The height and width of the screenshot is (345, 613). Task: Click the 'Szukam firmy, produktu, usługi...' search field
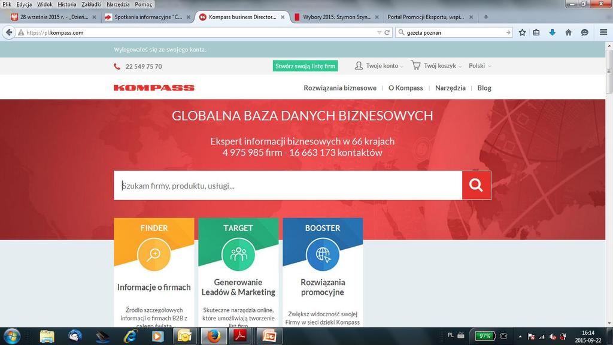(288, 186)
